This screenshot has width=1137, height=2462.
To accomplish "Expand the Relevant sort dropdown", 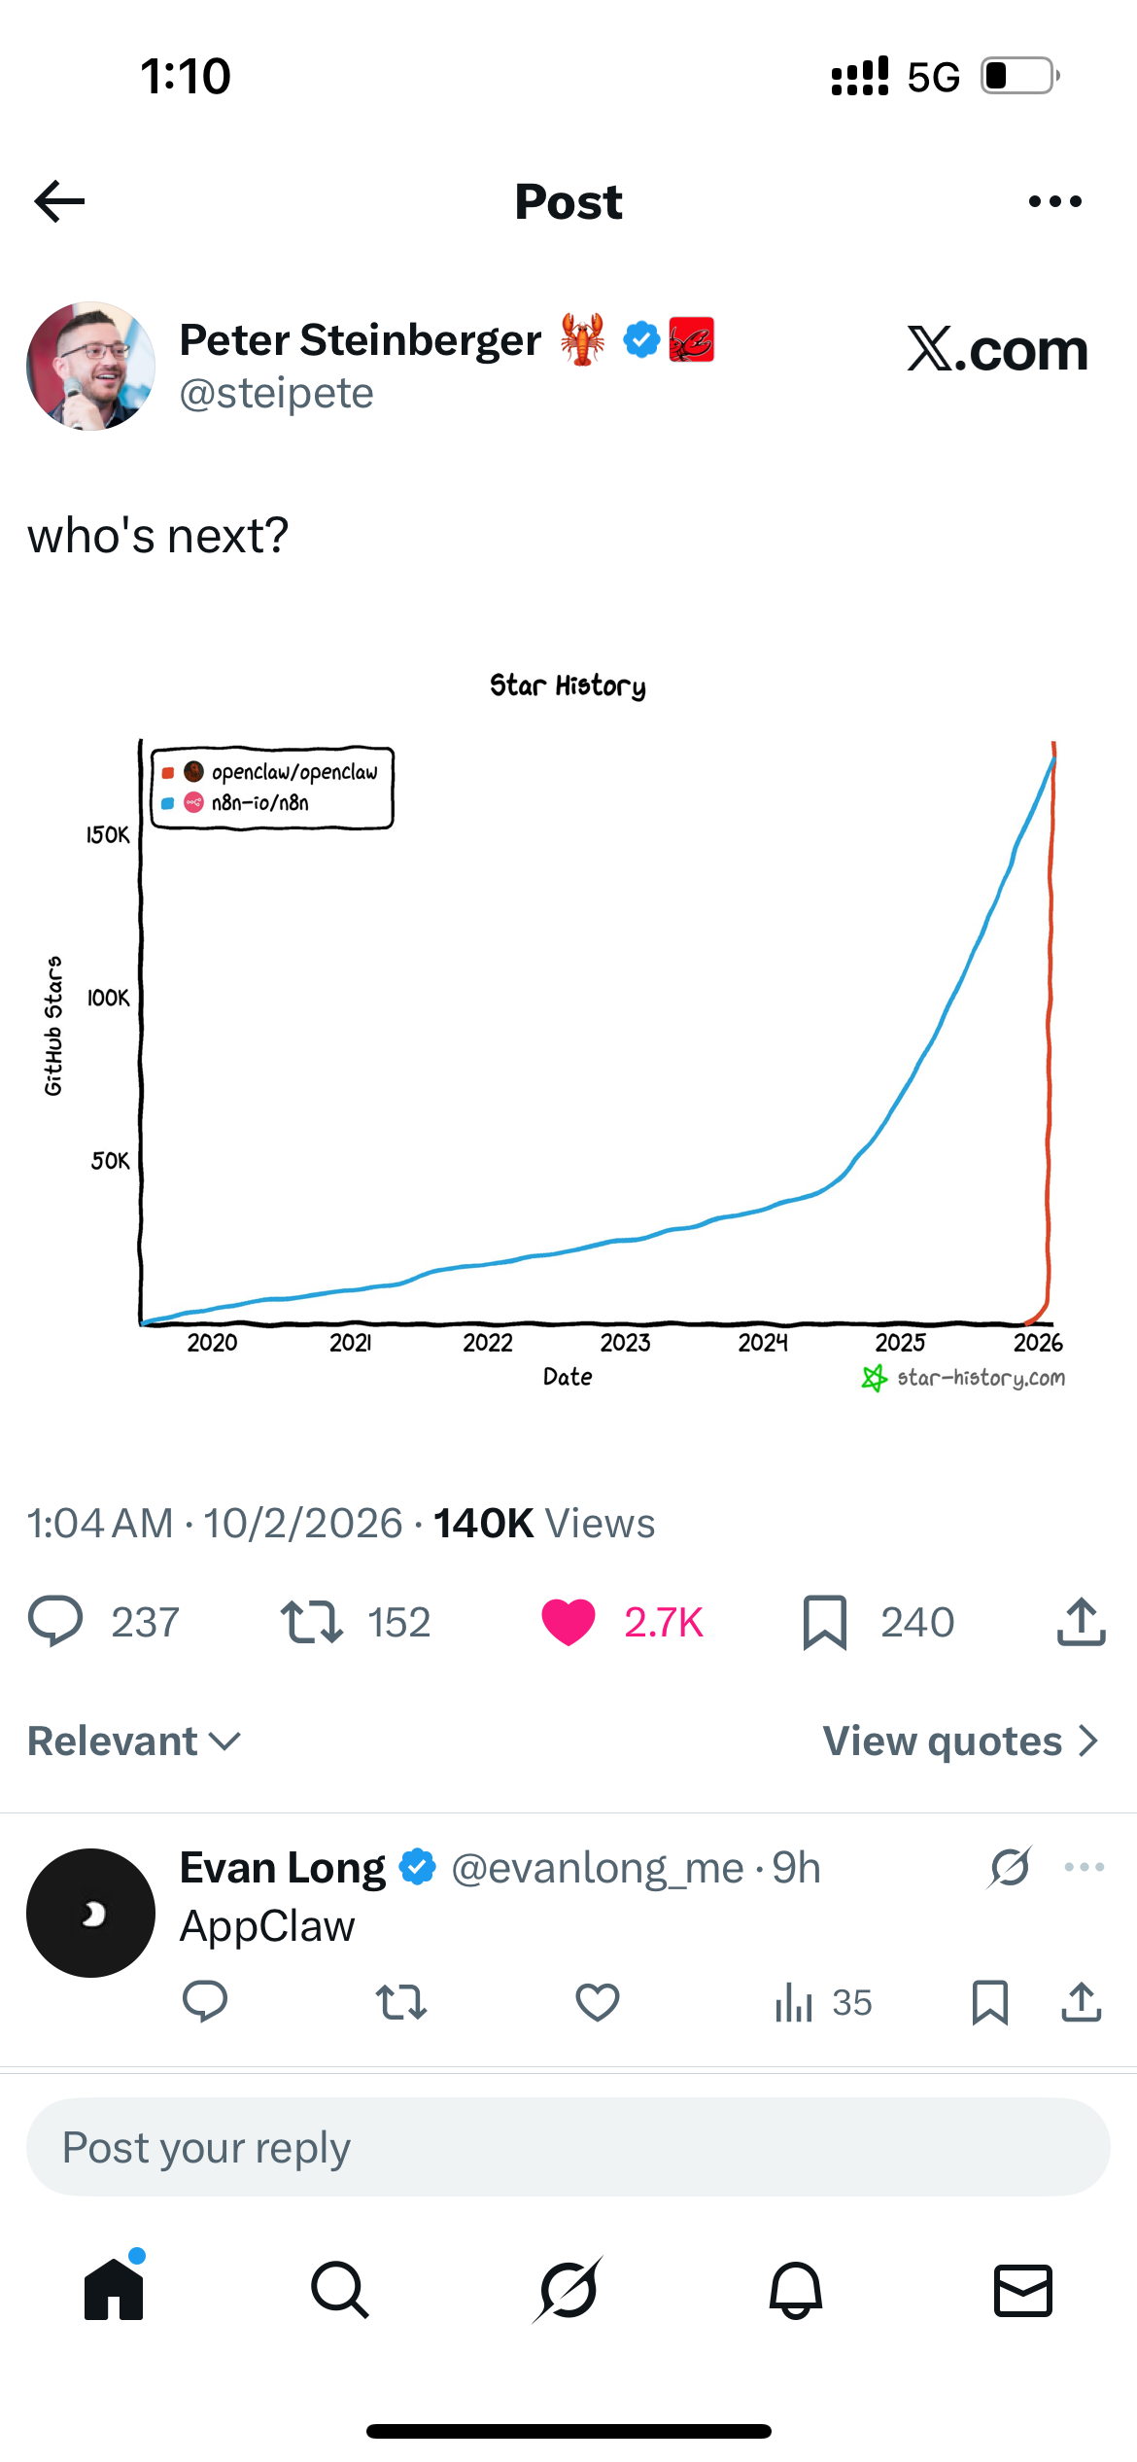I will [134, 1741].
